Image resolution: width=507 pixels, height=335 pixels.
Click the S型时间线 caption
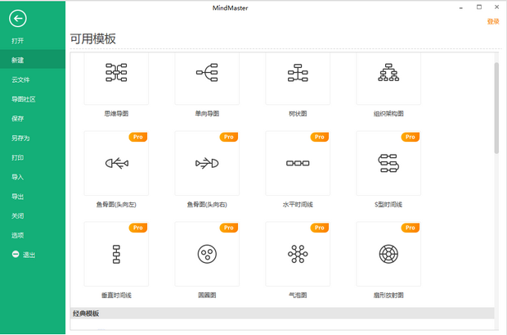coord(388,205)
